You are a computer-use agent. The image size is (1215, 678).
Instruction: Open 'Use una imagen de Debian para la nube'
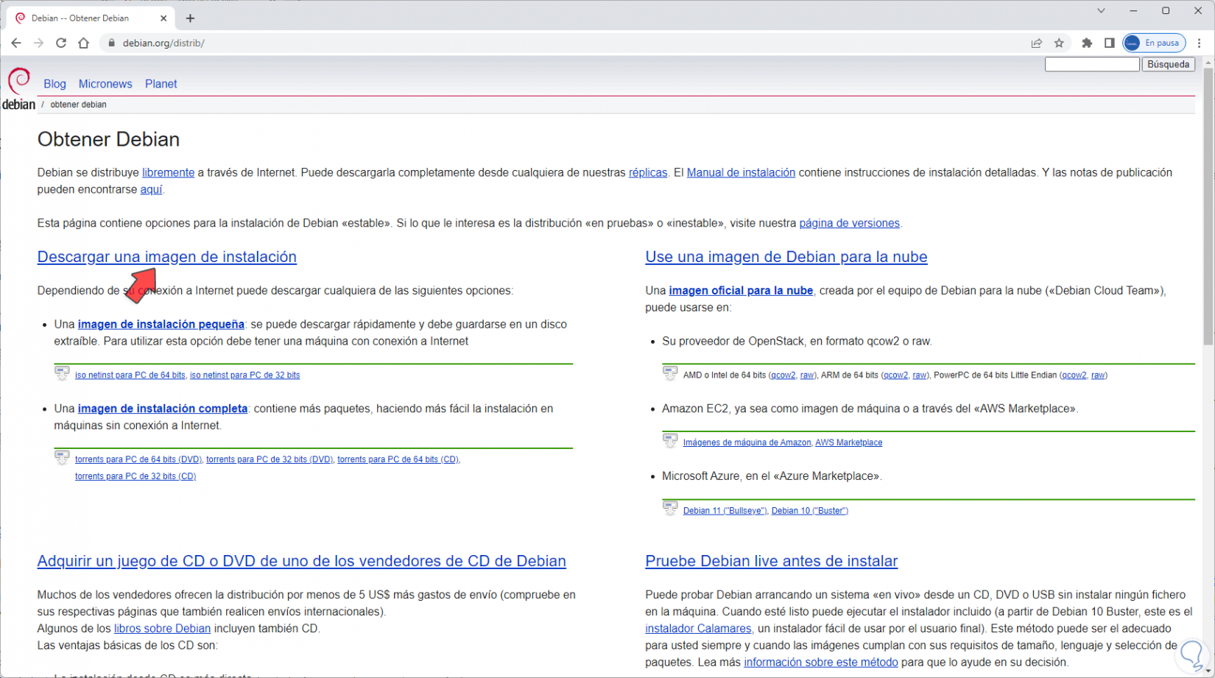pyautogui.click(x=786, y=257)
